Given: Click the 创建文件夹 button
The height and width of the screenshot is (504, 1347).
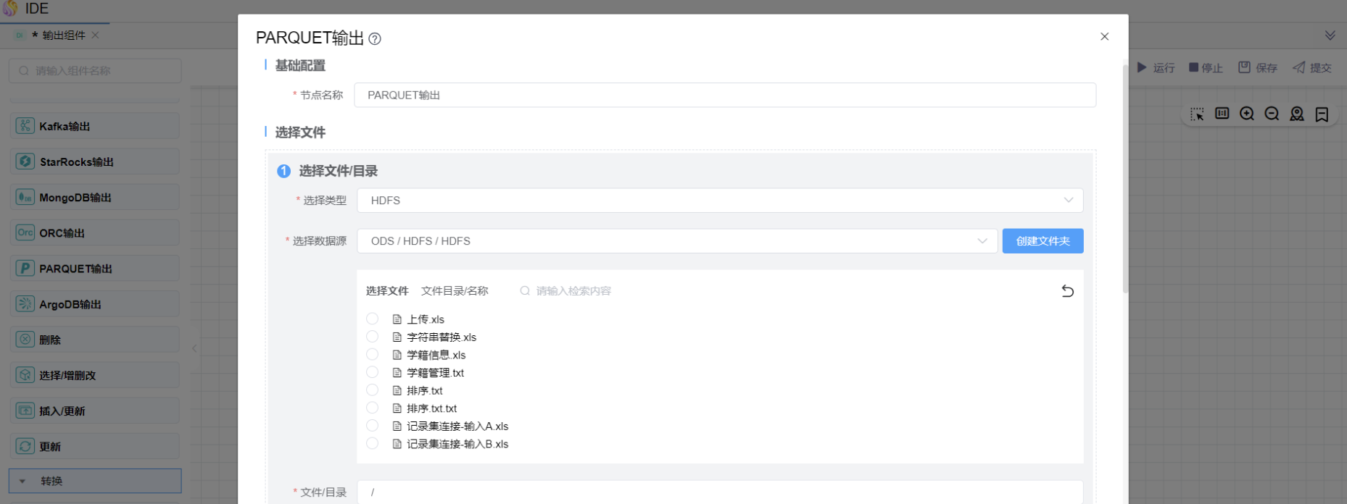Looking at the screenshot, I should (1043, 241).
